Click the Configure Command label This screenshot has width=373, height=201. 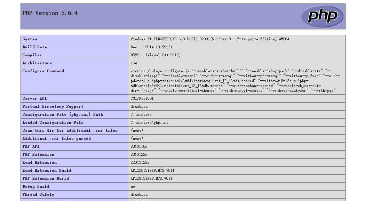pyautogui.click(x=43, y=71)
